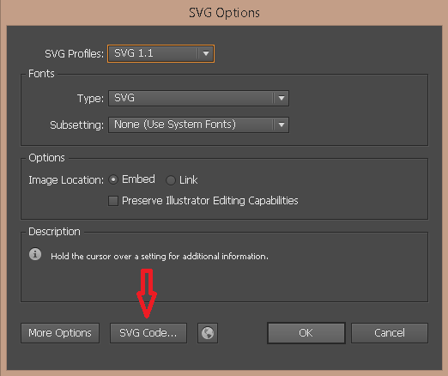Confirm with the OK button
The width and height of the screenshot is (448, 376).
pos(306,333)
